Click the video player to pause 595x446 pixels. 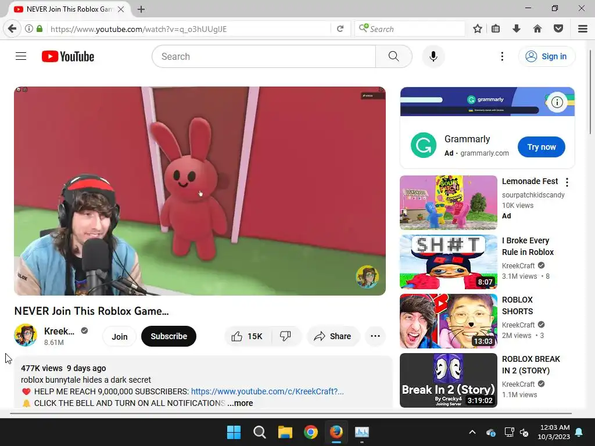click(x=200, y=190)
